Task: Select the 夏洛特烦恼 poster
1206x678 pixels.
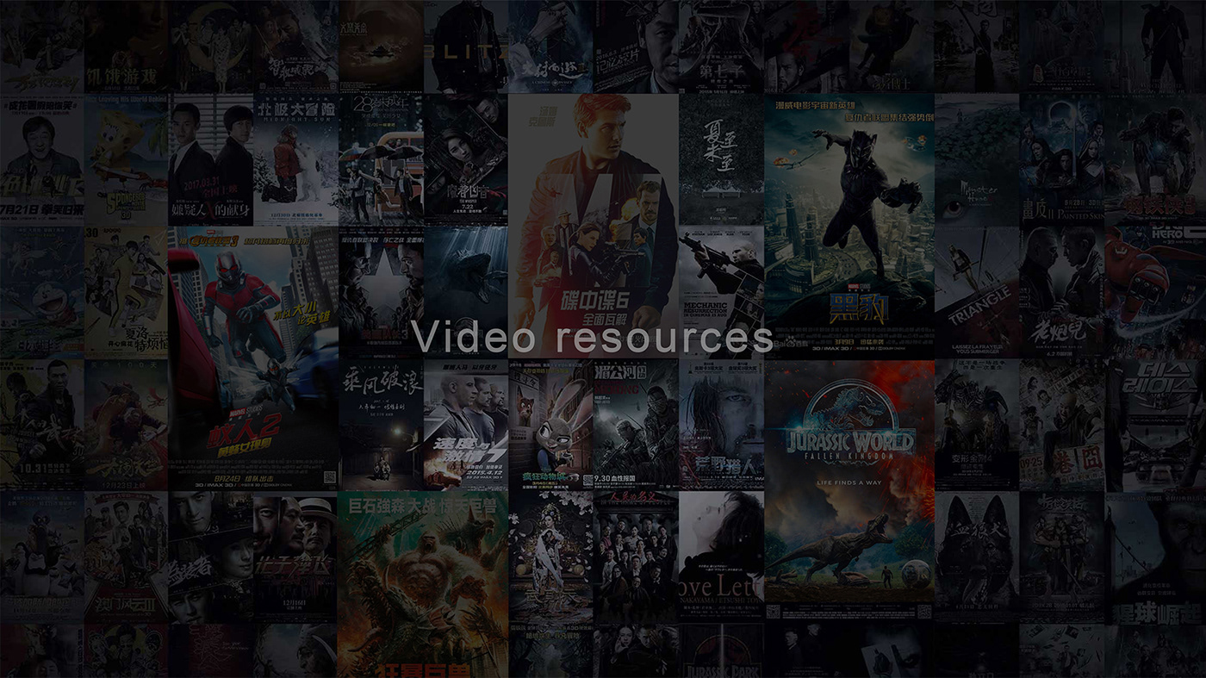Action: (x=125, y=292)
